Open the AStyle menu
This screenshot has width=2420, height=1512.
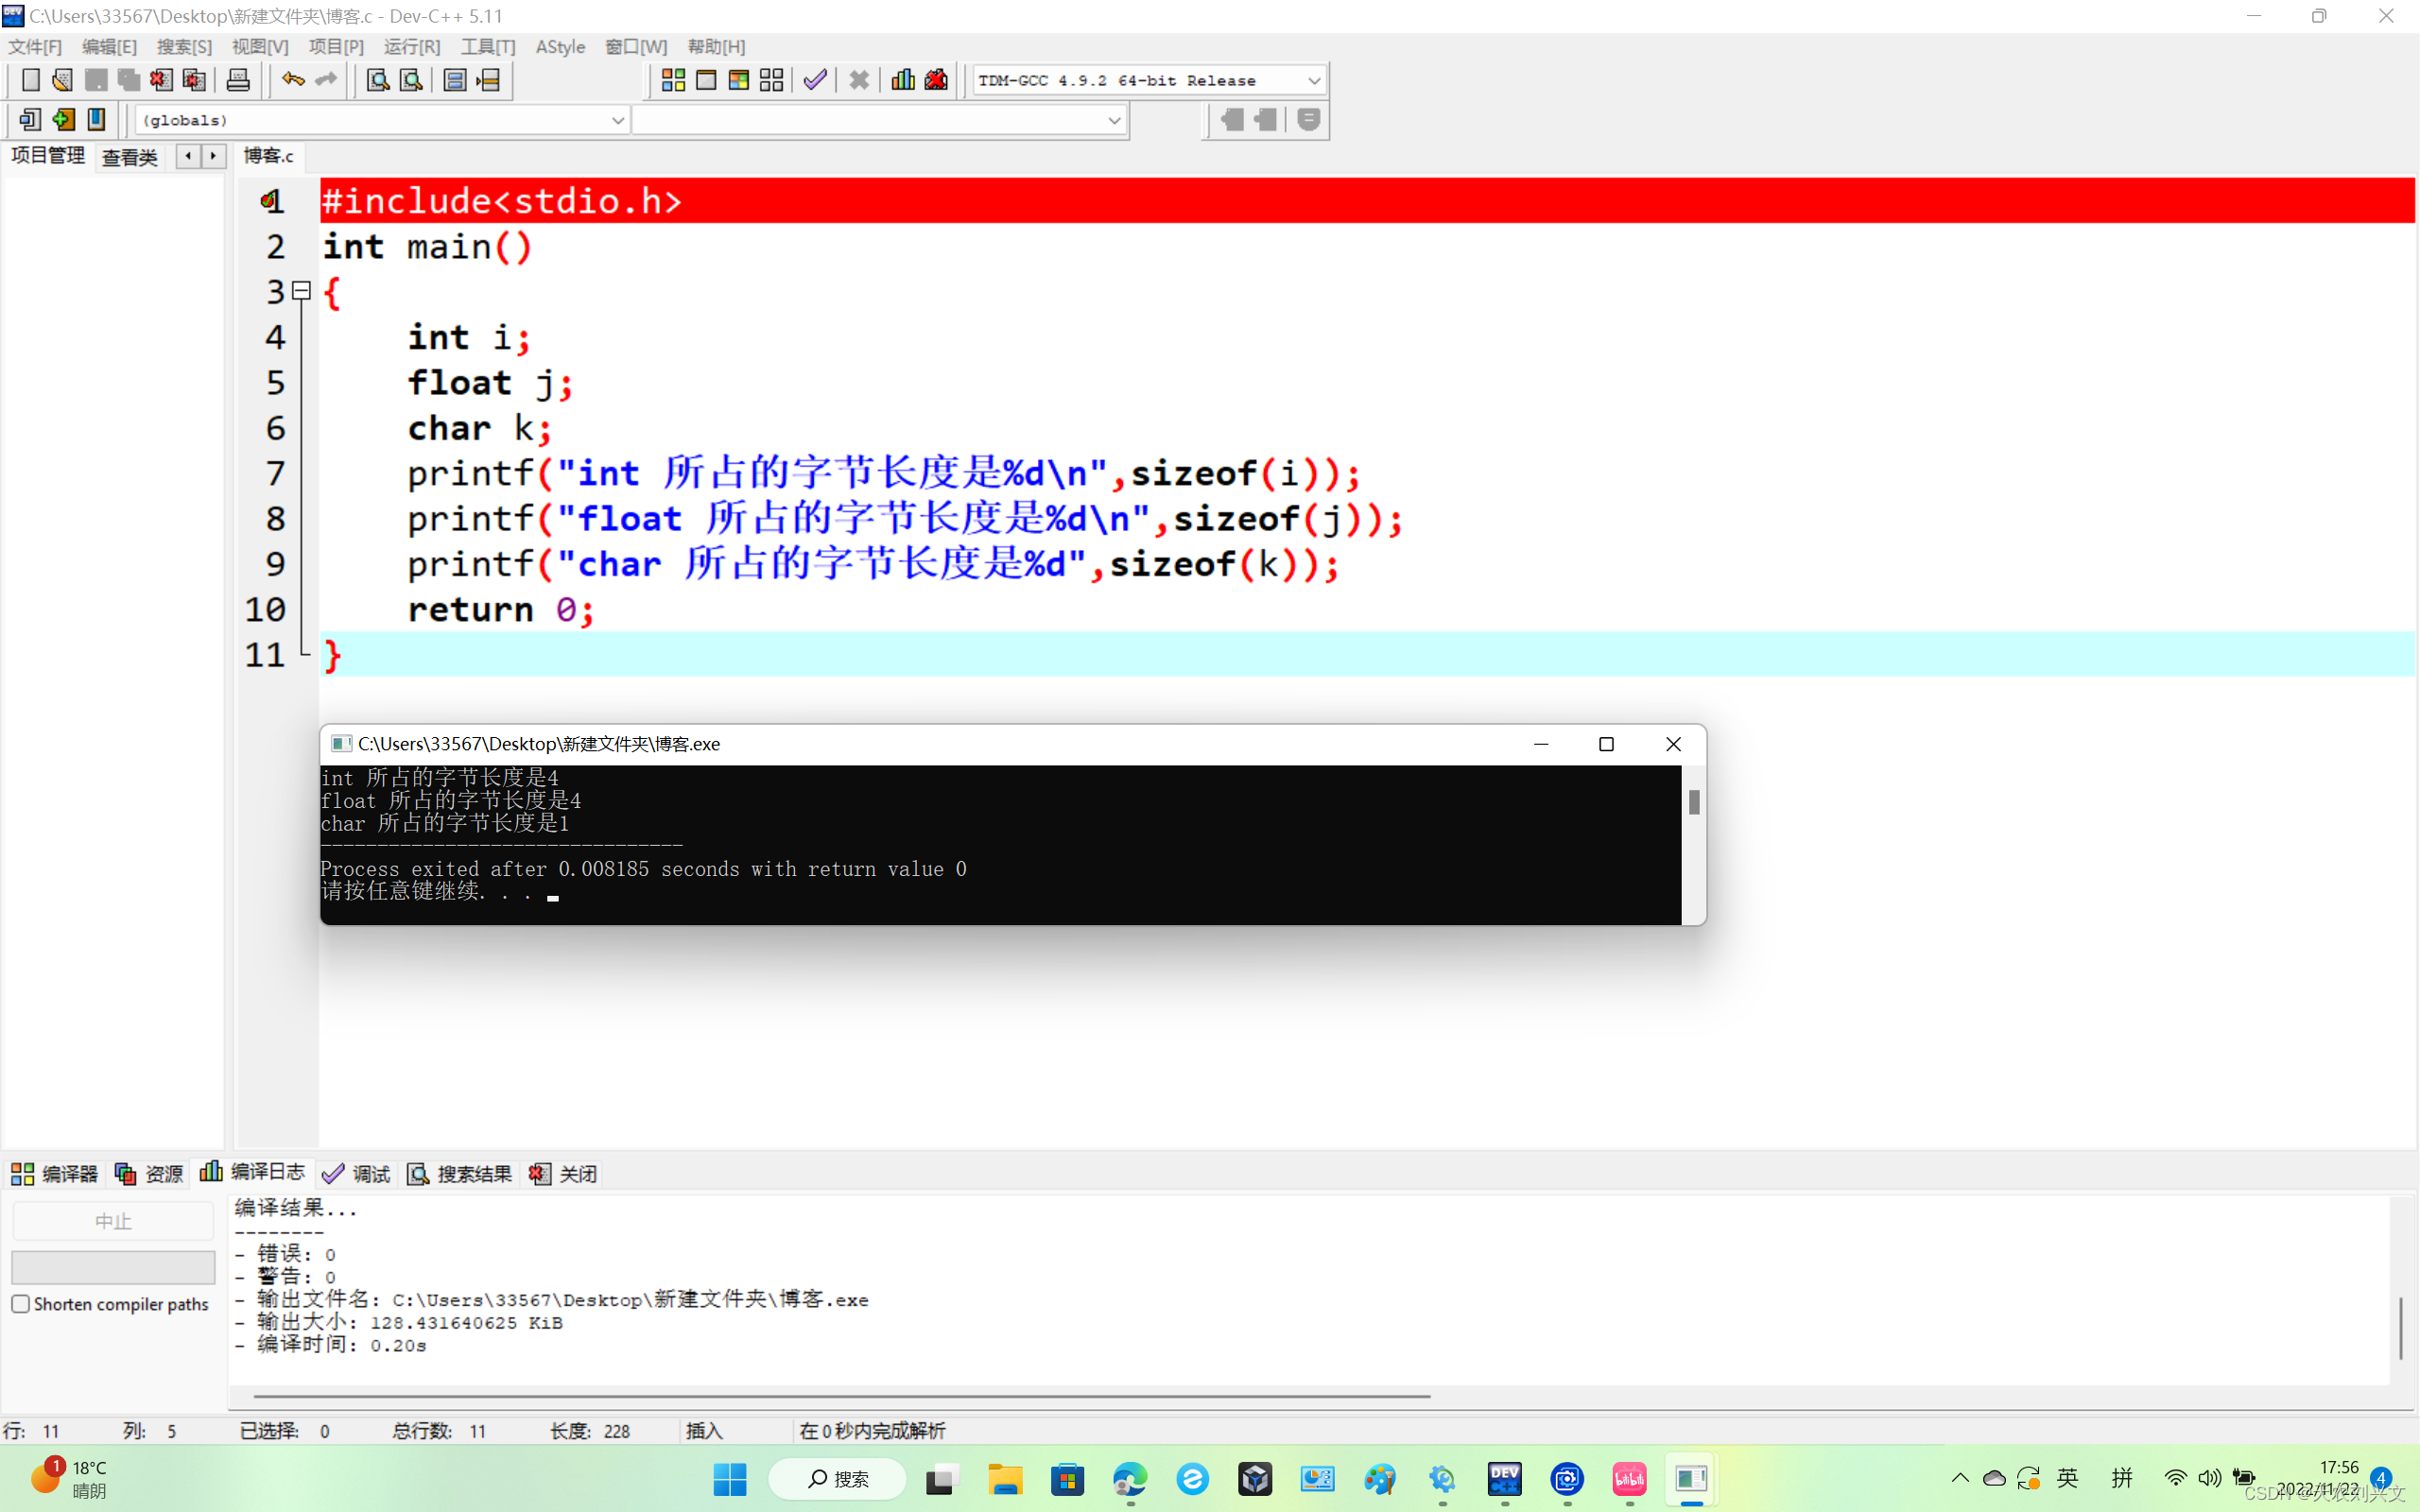point(560,47)
